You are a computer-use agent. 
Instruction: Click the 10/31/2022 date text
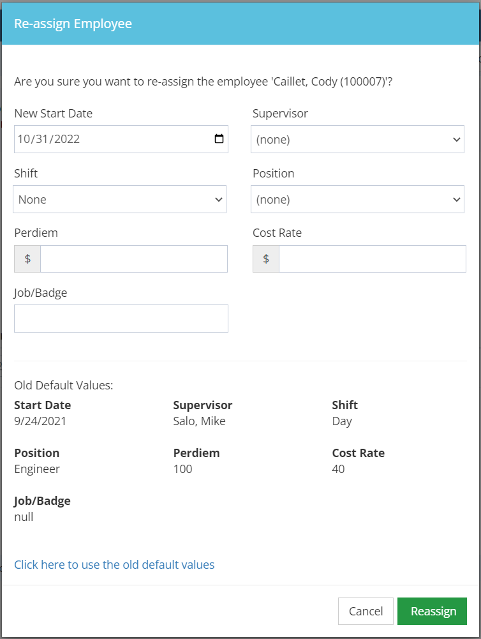(x=49, y=139)
